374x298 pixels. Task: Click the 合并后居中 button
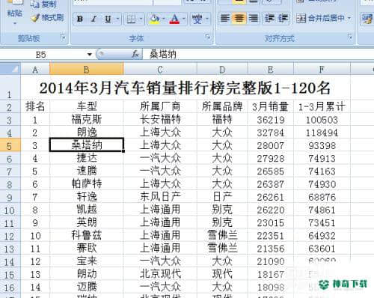[x=320, y=18]
